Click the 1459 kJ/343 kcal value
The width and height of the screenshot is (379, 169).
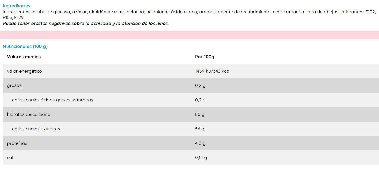click(213, 71)
